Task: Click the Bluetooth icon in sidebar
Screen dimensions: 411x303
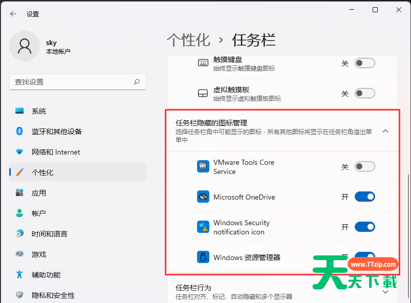Action: [19, 131]
